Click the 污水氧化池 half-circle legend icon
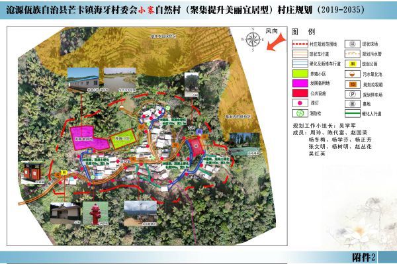397x264 pixels. click(353, 74)
